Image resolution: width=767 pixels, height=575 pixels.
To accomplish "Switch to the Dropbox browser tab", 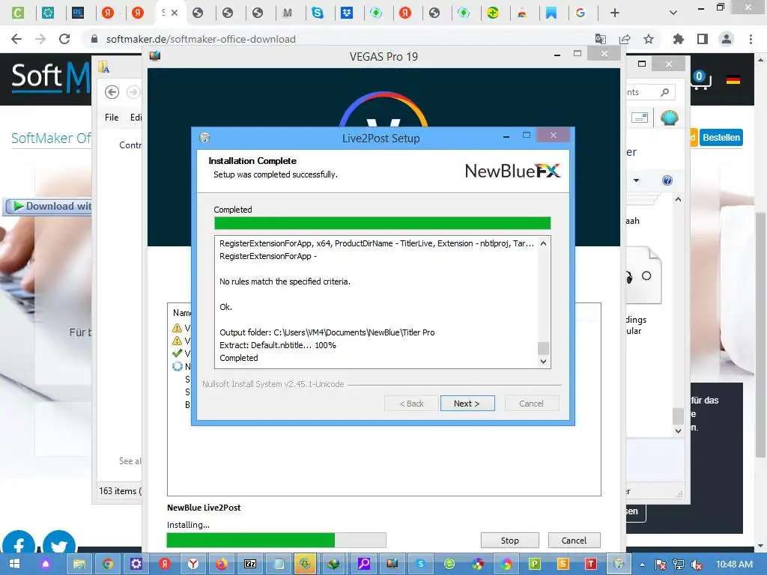I will 347,13.
